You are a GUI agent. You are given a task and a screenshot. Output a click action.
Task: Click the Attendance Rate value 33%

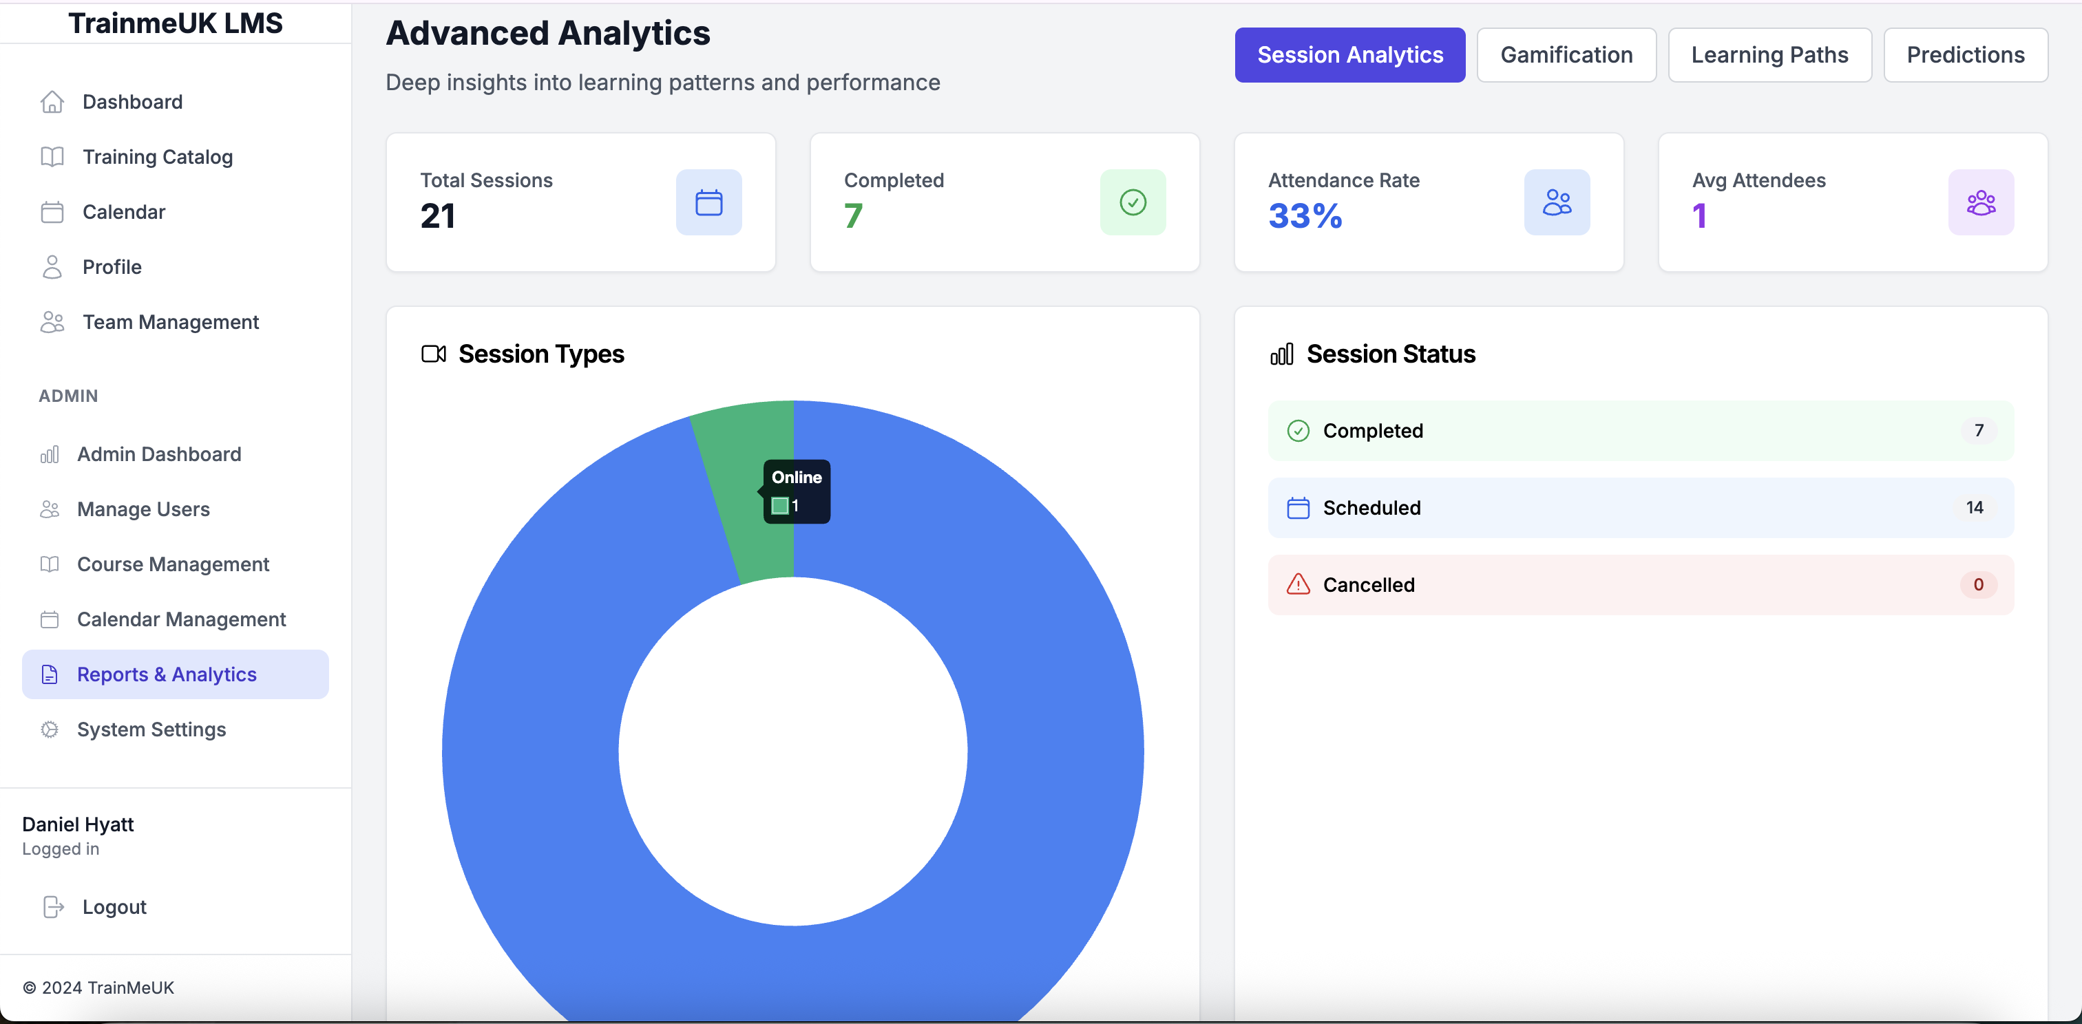tap(1305, 215)
